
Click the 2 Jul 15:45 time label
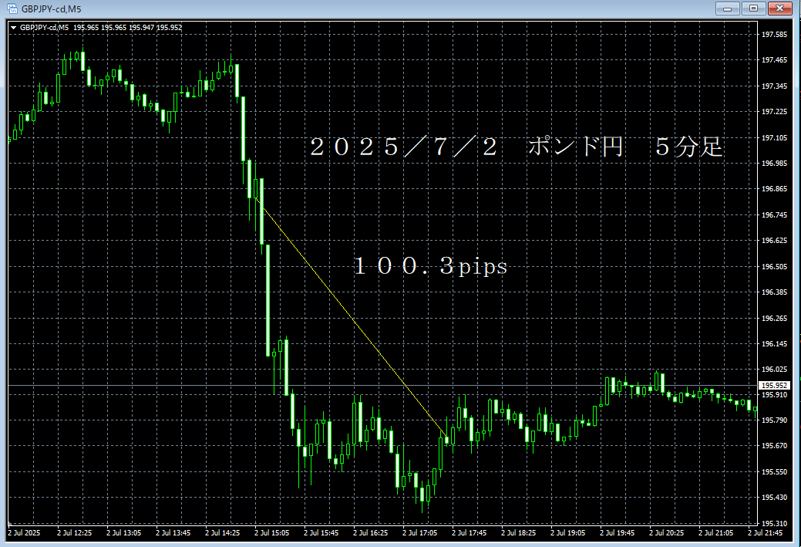pyautogui.click(x=321, y=532)
